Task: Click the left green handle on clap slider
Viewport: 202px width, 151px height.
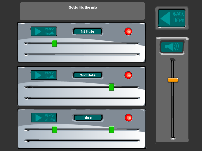Action: (x=54, y=130)
